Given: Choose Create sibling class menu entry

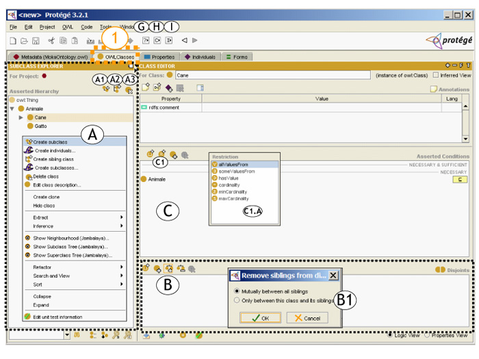Looking at the screenshot, I should (75, 159).
